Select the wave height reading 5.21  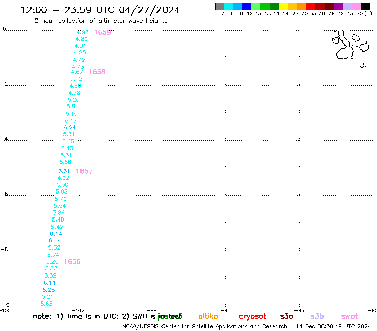tap(47, 297)
